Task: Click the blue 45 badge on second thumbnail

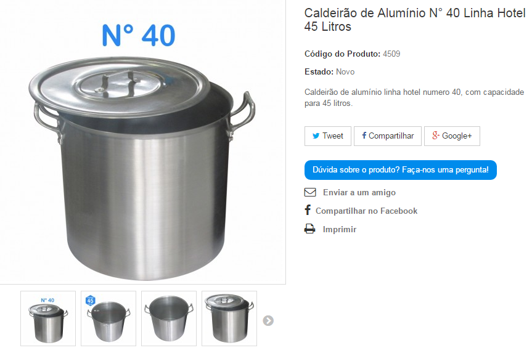Action: coord(90,301)
